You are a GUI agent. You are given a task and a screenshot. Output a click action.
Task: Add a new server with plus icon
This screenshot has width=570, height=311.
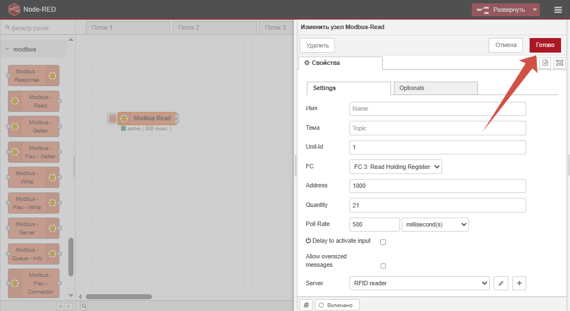(519, 283)
